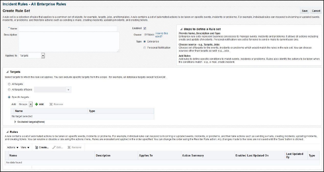The image size is (324, 172).
Task: Click the SYSMAN owner value
Action: pos(149,35)
